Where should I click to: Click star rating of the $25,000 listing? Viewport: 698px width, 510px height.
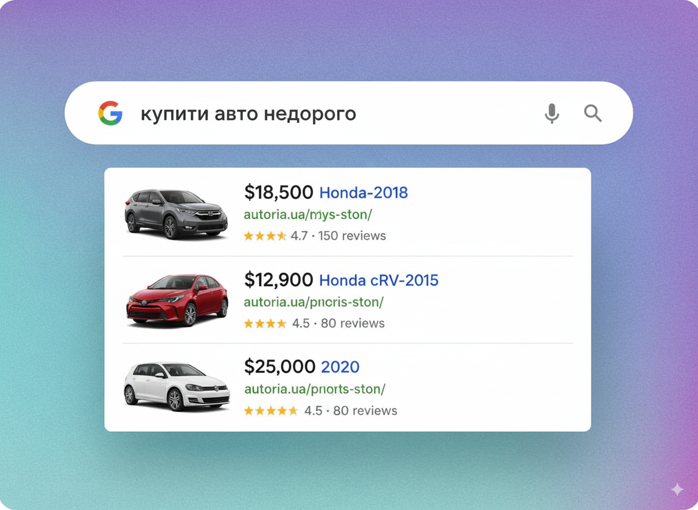[x=271, y=411]
